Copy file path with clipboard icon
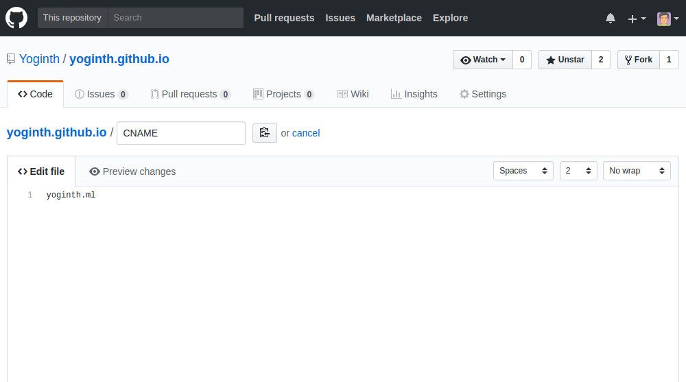686x382 pixels. click(x=265, y=133)
